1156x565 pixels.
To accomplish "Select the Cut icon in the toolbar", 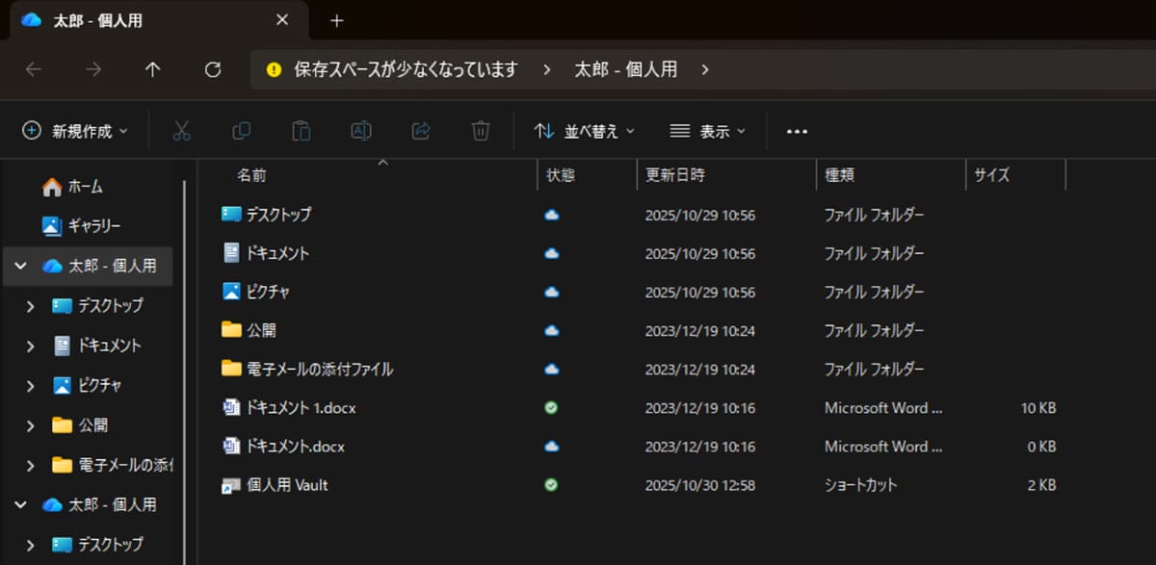I will [181, 130].
